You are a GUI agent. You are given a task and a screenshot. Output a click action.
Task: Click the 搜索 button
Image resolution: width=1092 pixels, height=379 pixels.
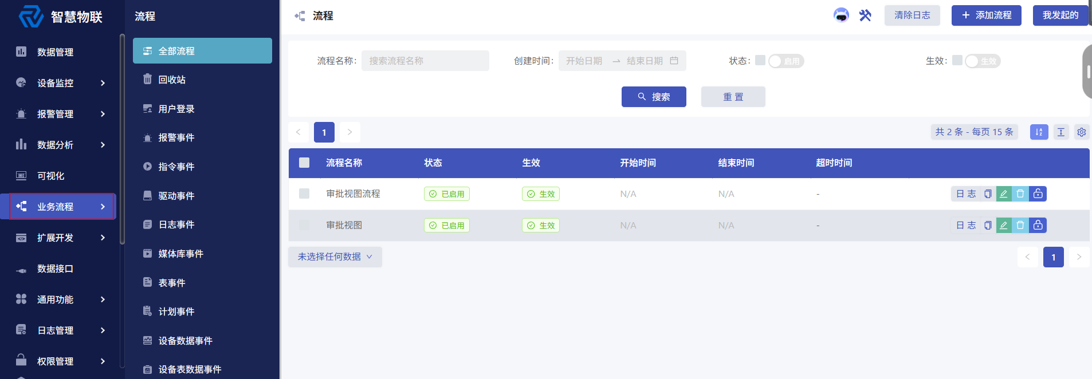coord(654,97)
